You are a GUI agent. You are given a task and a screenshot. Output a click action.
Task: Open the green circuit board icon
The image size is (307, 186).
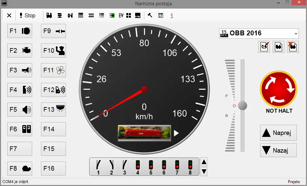(x=112, y=15)
